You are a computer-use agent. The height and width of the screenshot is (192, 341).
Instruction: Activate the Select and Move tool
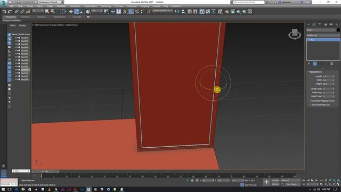(71, 12)
